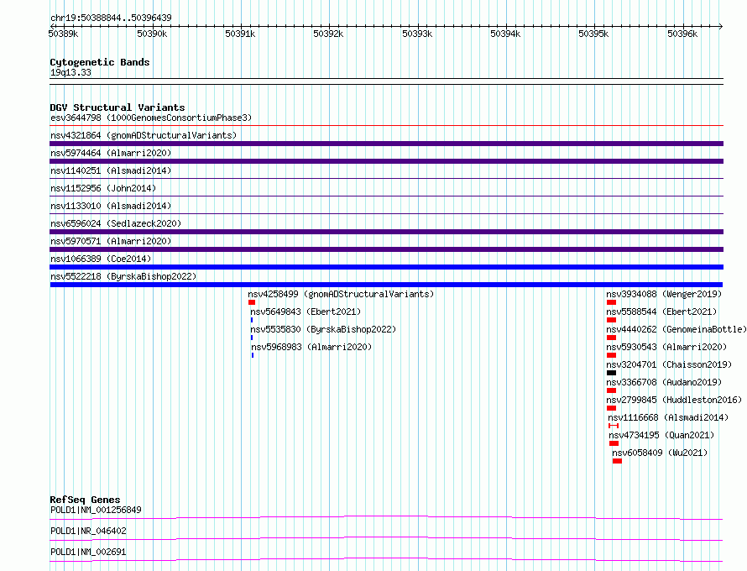Viewport: 747px width, 571px height.
Task: Select the red bar under nsv4258499
Action: (x=252, y=302)
